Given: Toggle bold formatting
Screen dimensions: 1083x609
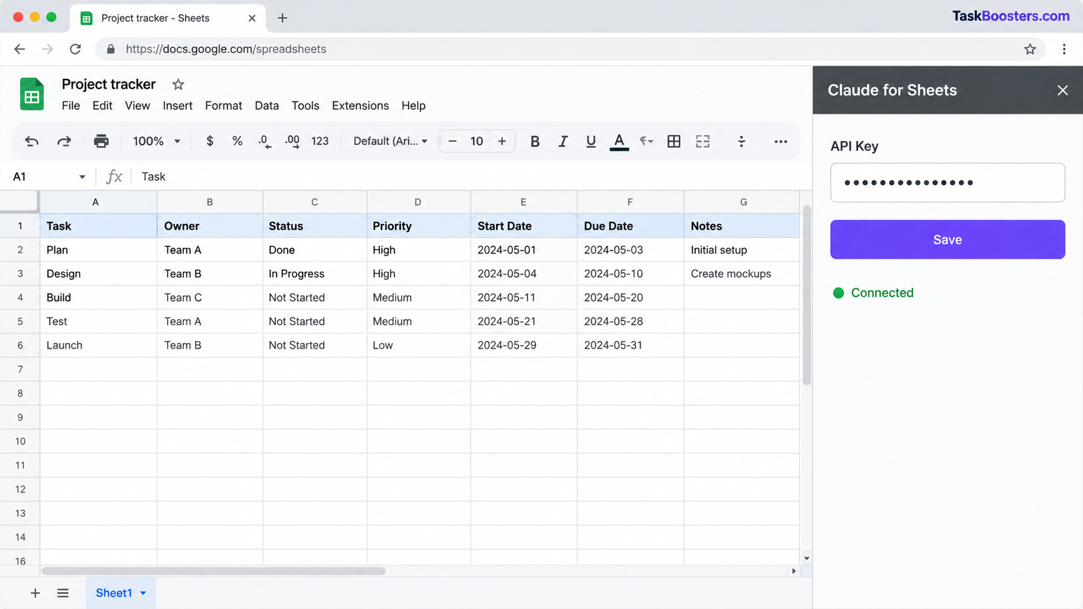Looking at the screenshot, I should point(535,141).
